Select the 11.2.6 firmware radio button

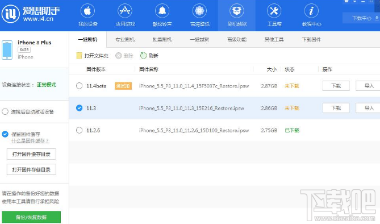80,130
